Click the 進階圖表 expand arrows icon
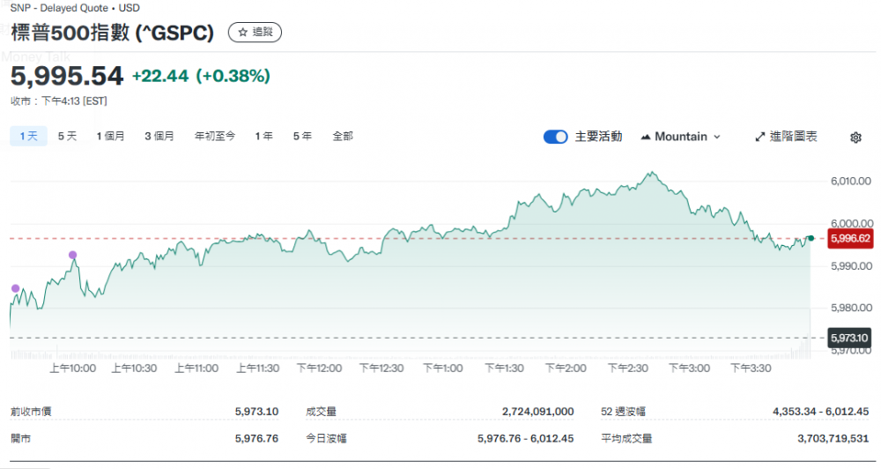The image size is (881, 469). [760, 137]
